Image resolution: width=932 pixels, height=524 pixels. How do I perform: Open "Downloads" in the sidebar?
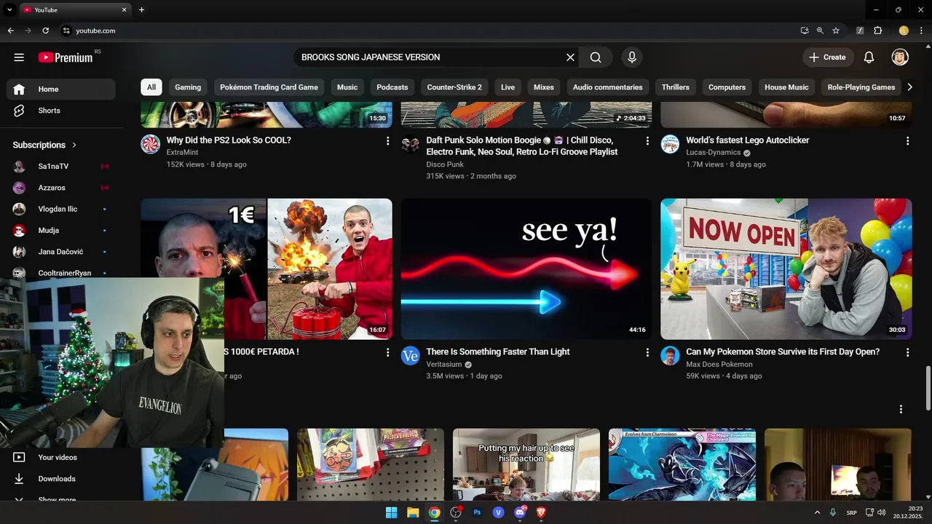click(x=60, y=479)
